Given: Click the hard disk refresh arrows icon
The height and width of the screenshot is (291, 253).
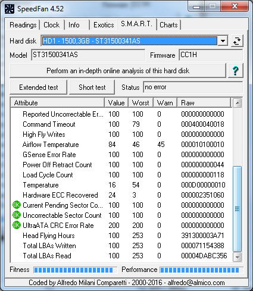Looking at the screenshot, I should 237,41.
